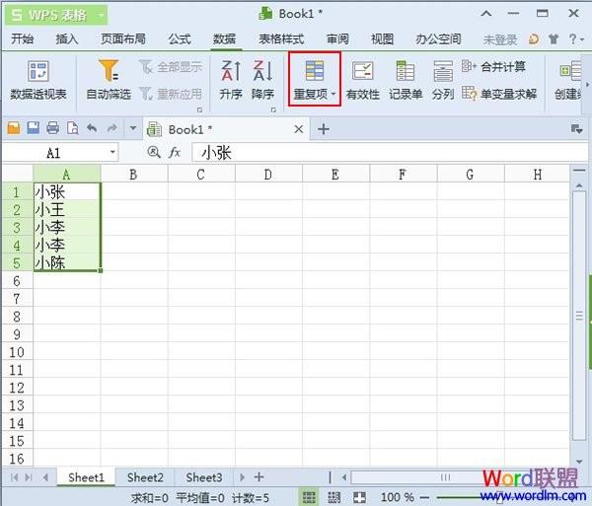Click the zoom out minus button
592x506 pixels.
[x=424, y=497]
